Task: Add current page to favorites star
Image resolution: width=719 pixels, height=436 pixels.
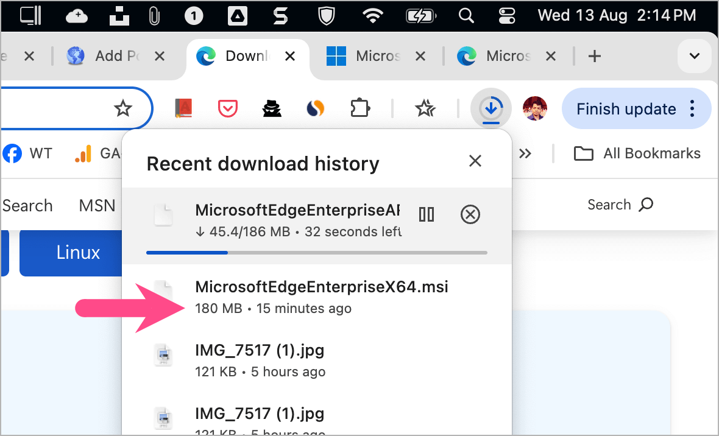Action: 123,108
